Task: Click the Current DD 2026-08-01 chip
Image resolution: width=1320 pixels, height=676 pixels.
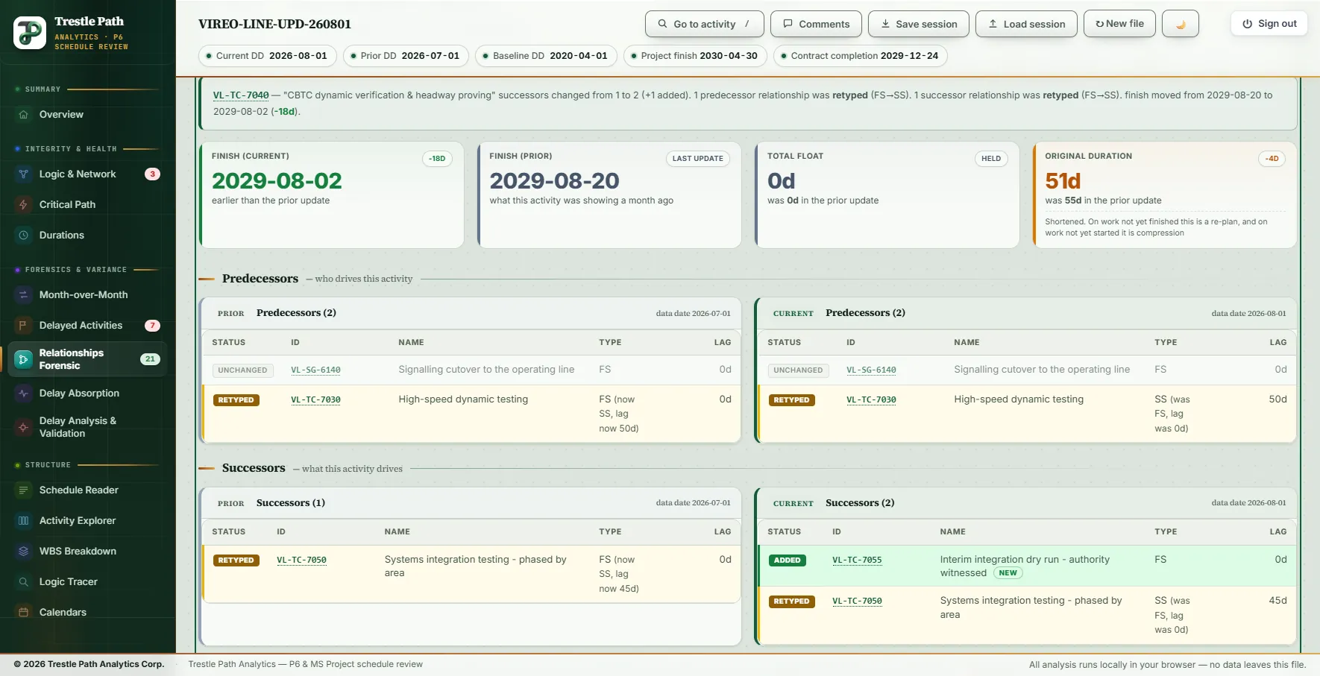Action: pyautogui.click(x=268, y=56)
